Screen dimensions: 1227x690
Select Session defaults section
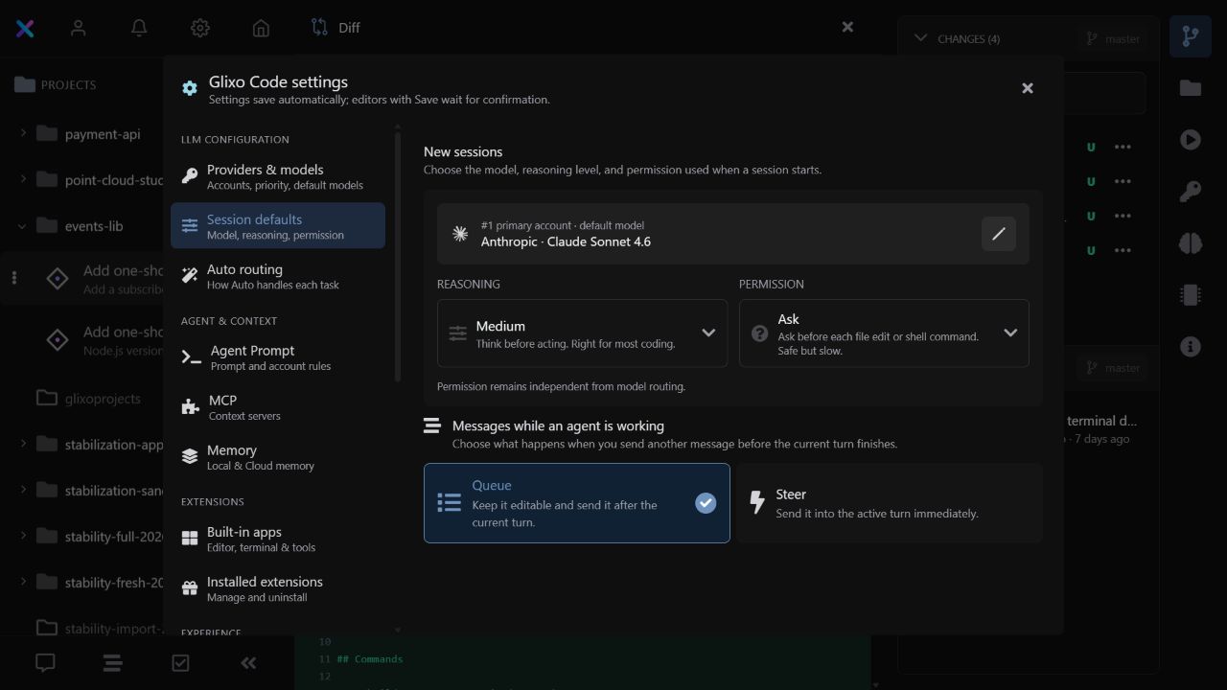(278, 226)
